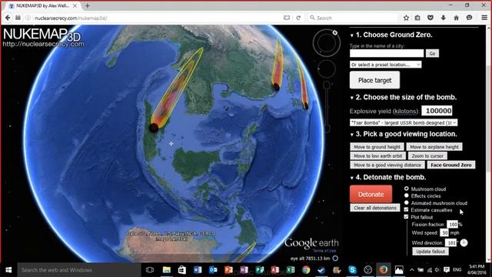This screenshot has height=277, width=492.
Task: Collapse section 2 Choose the size of the bomb
Action: [x=352, y=98]
